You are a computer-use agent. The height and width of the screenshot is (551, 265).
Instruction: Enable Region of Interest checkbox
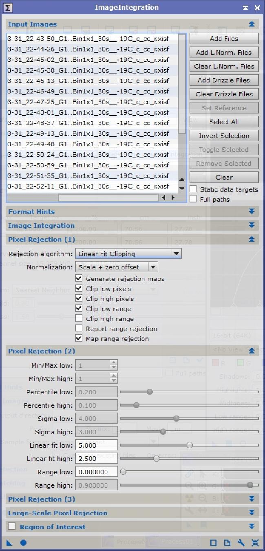(x=12, y=527)
